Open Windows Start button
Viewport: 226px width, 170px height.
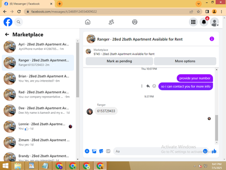5,166
